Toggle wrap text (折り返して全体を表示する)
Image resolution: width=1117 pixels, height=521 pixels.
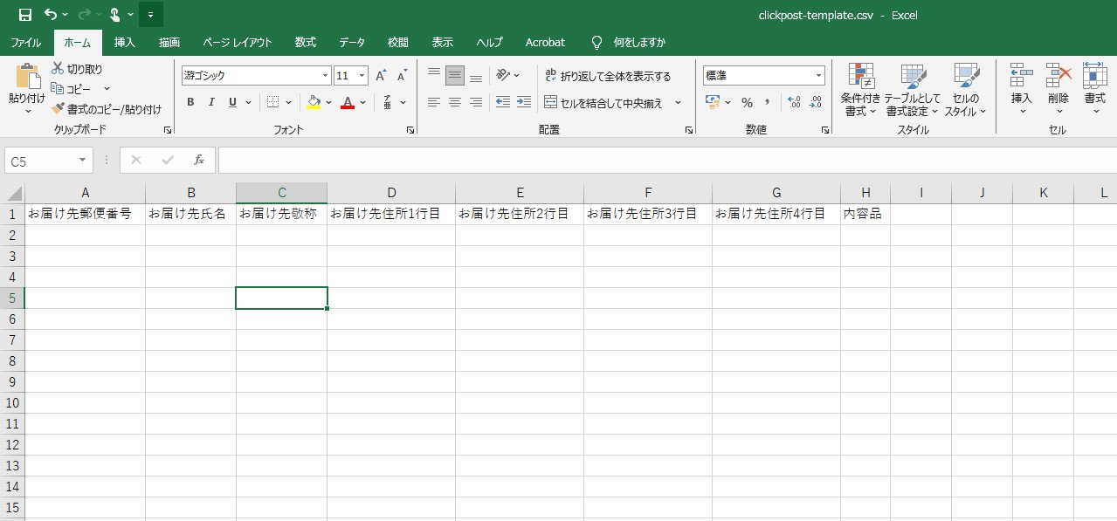(607, 76)
